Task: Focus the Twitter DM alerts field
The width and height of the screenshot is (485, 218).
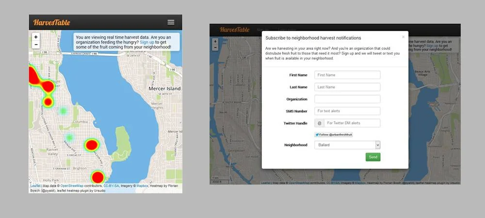Action: (352, 123)
